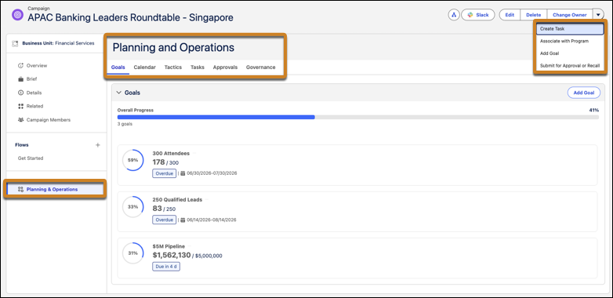
Task: Open the more actions dropdown arrow
Action: (599, 15)
